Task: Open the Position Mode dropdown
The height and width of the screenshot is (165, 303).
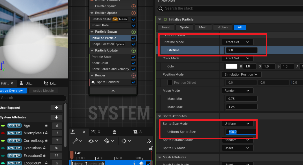Action: coord(241,74)
